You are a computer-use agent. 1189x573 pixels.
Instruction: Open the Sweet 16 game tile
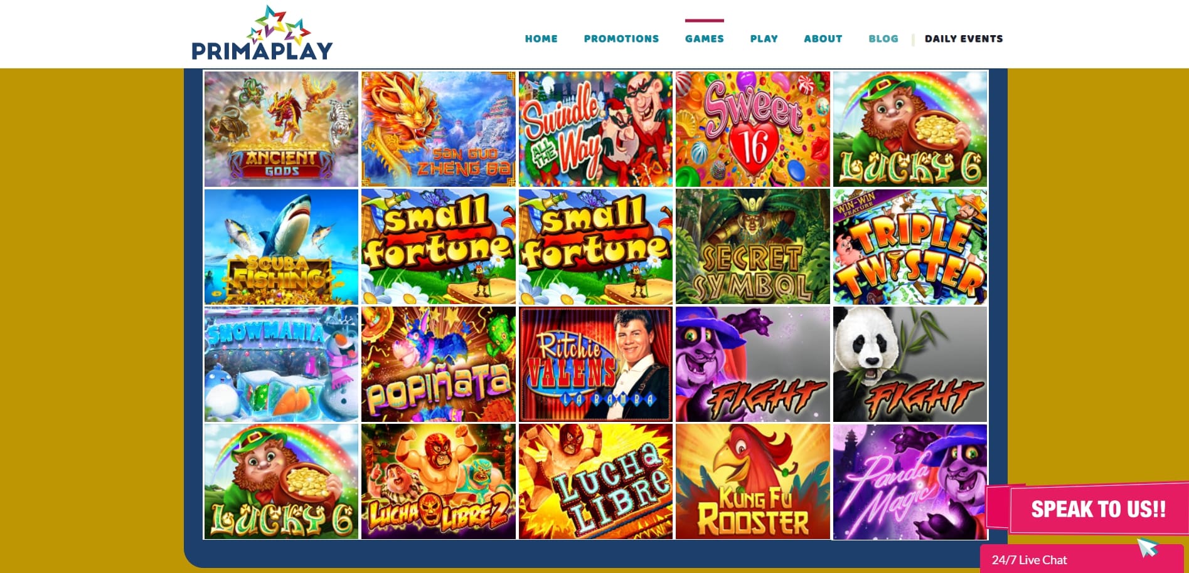[x=752, y=129]
